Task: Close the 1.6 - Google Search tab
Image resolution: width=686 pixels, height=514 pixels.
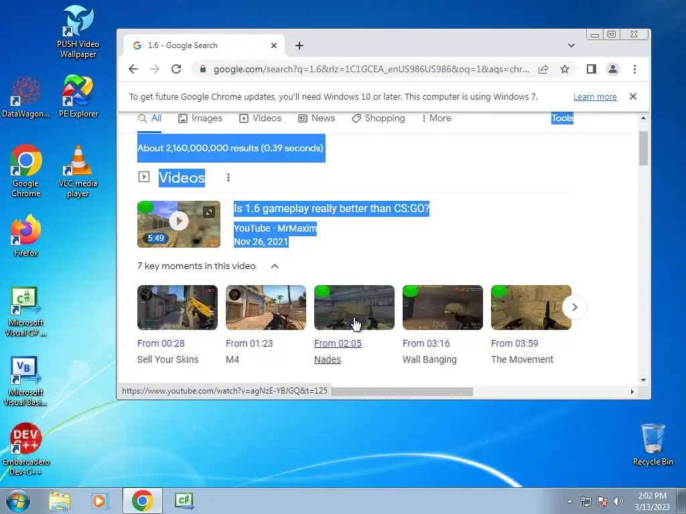Action: tap(274, 46)
